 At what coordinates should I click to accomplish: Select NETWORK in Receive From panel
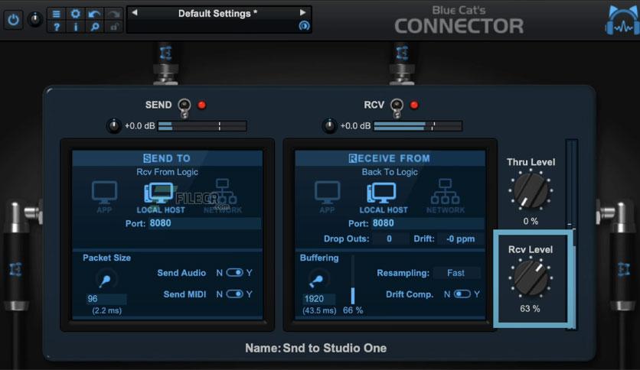[x=446, y=196]
